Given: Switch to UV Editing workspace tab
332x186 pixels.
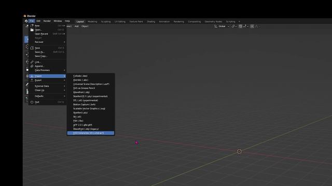Looking at the screenshot, I should point(120,22).
